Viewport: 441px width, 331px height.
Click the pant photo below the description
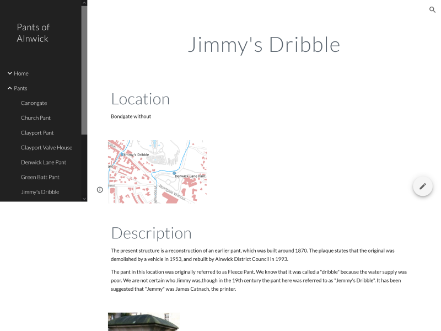point(144,322)
